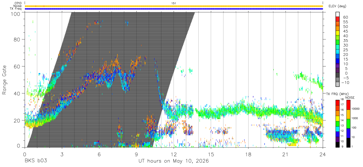Click the y-axis tick label 20

point(17,120)
